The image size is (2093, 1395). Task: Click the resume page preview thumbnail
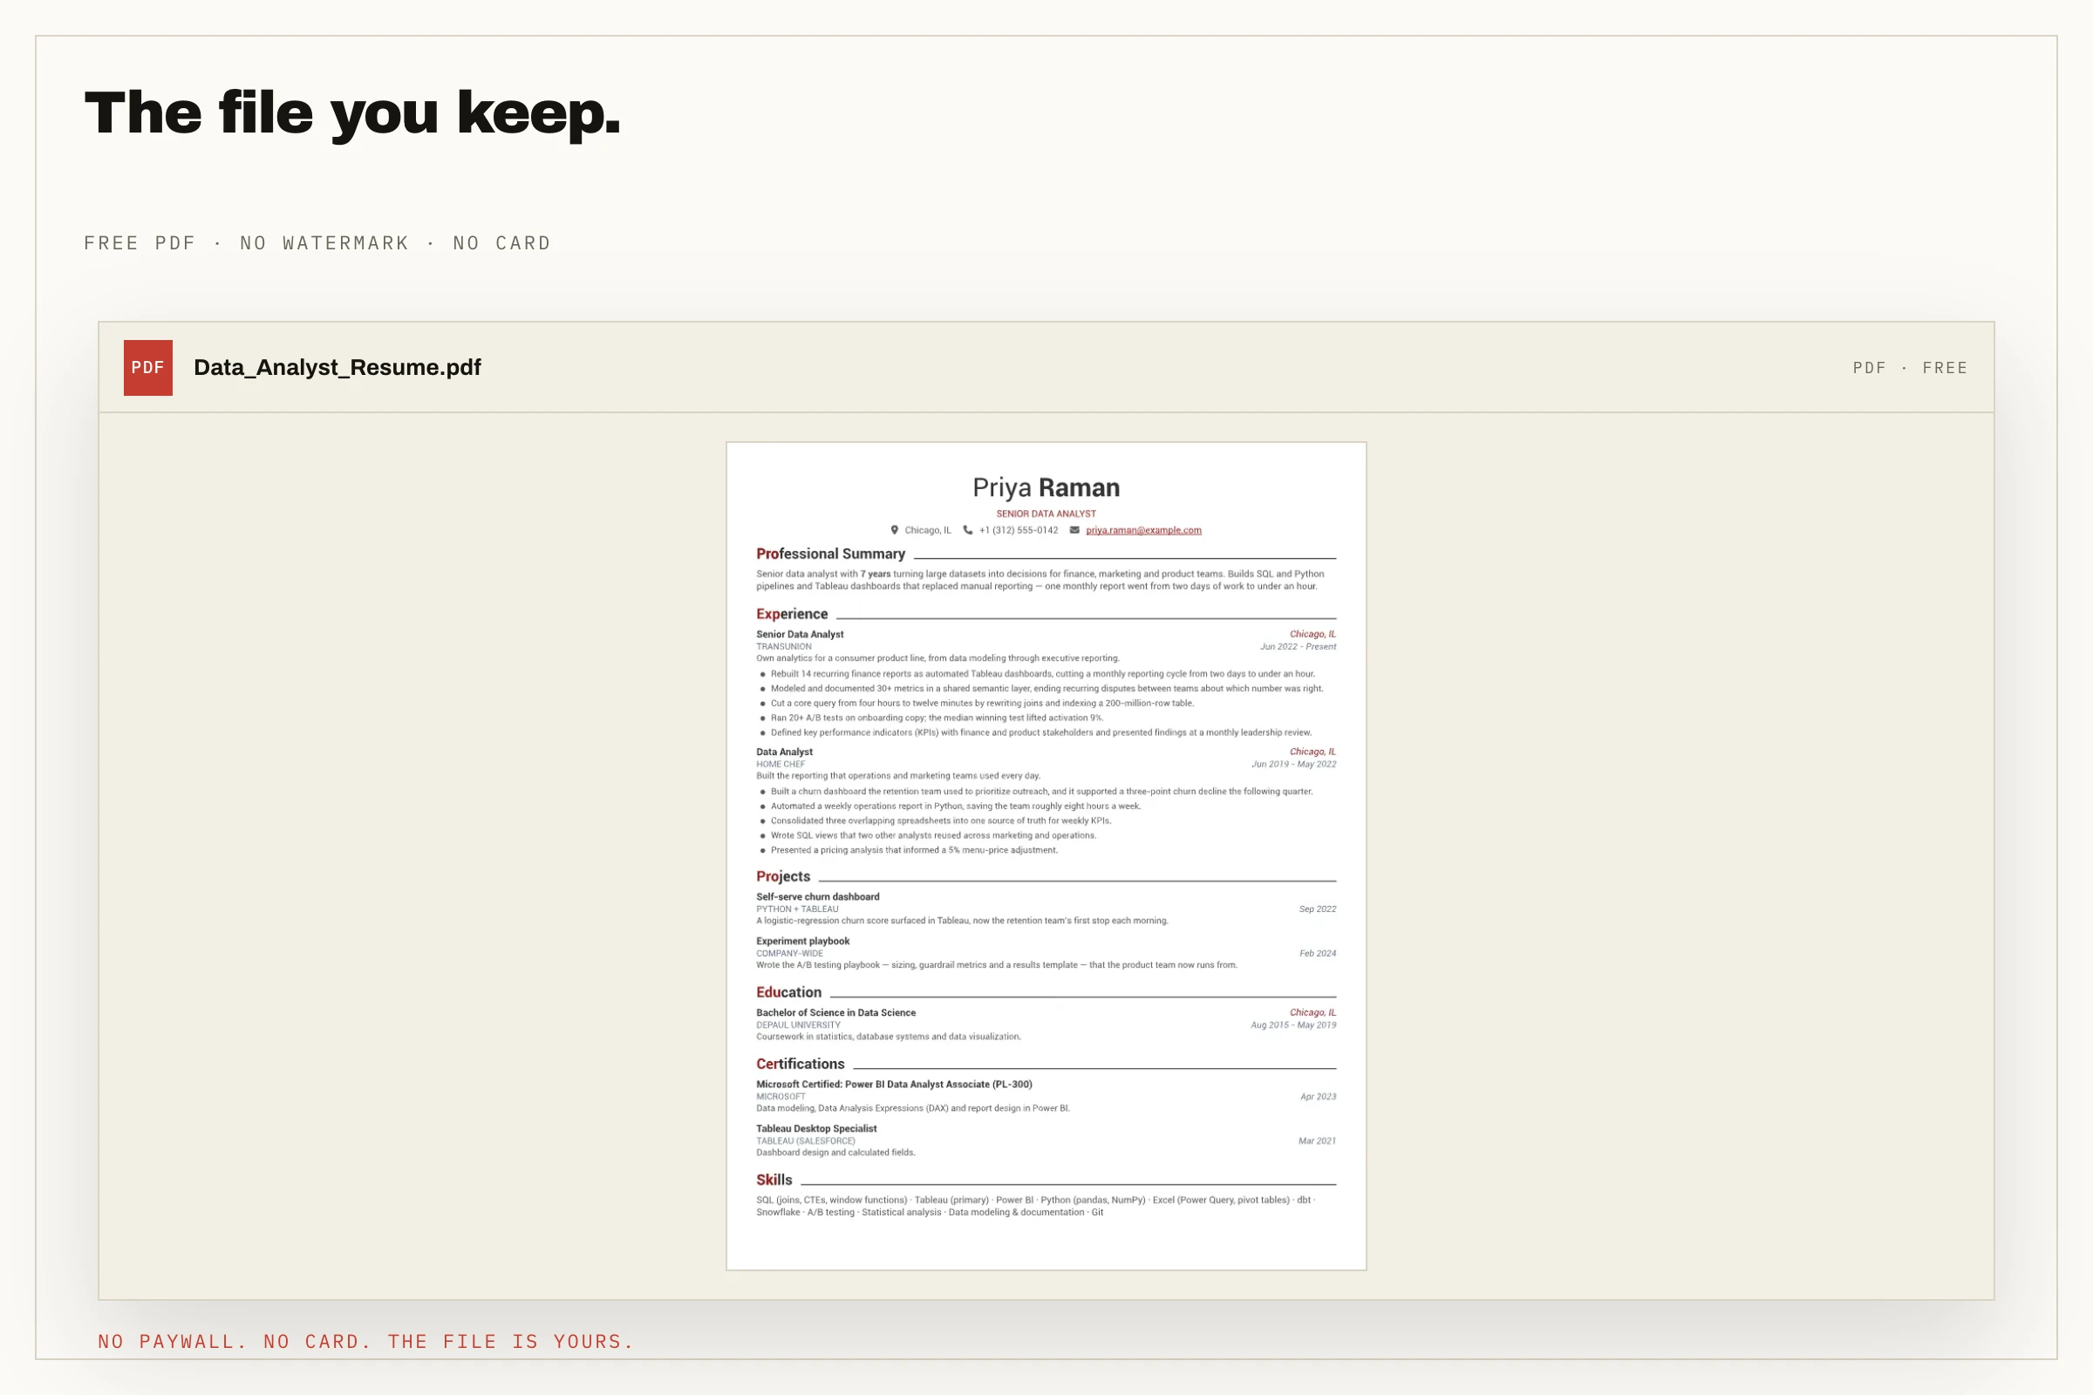[x=1046, y=856]
